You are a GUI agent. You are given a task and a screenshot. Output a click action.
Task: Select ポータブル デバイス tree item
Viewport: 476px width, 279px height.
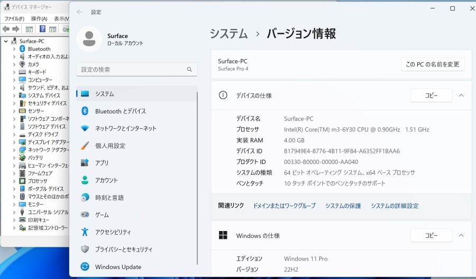[46, 188]
